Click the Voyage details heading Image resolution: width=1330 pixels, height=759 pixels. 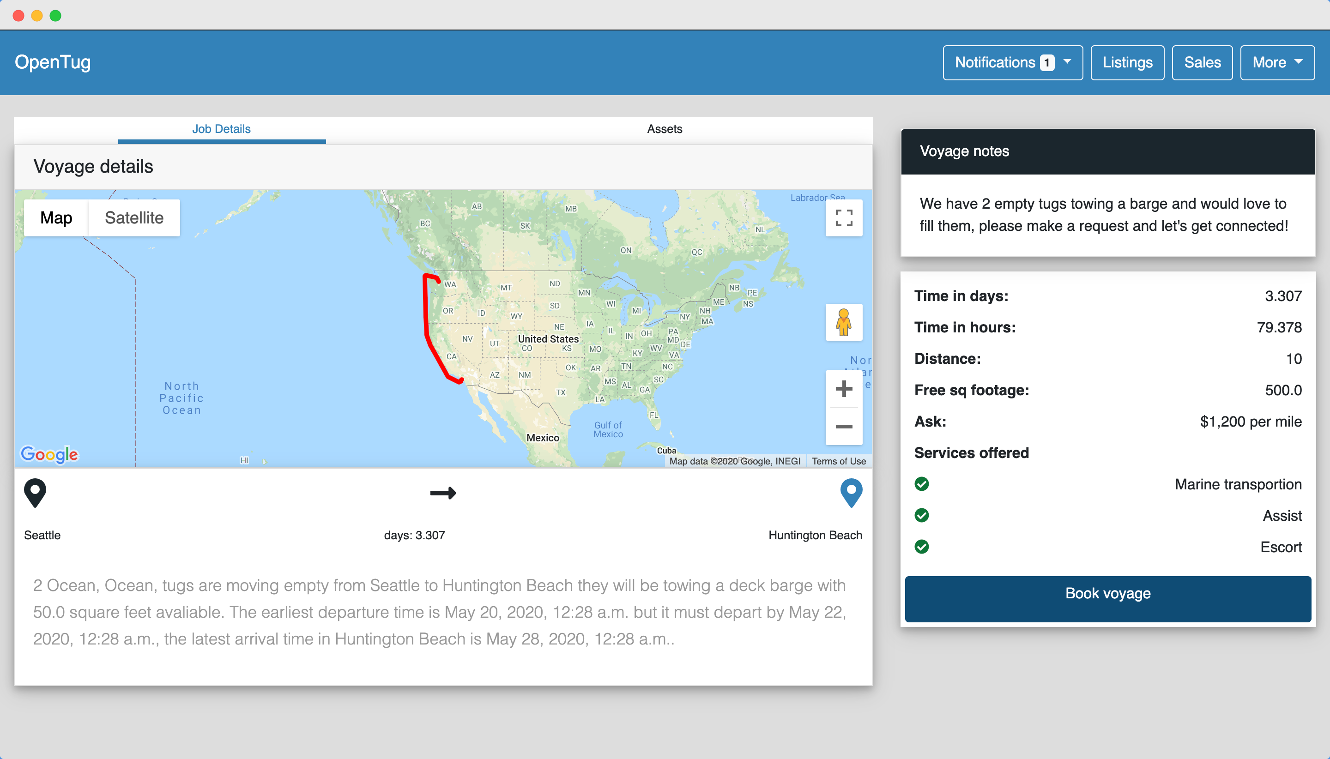click(x=93, y=167)
